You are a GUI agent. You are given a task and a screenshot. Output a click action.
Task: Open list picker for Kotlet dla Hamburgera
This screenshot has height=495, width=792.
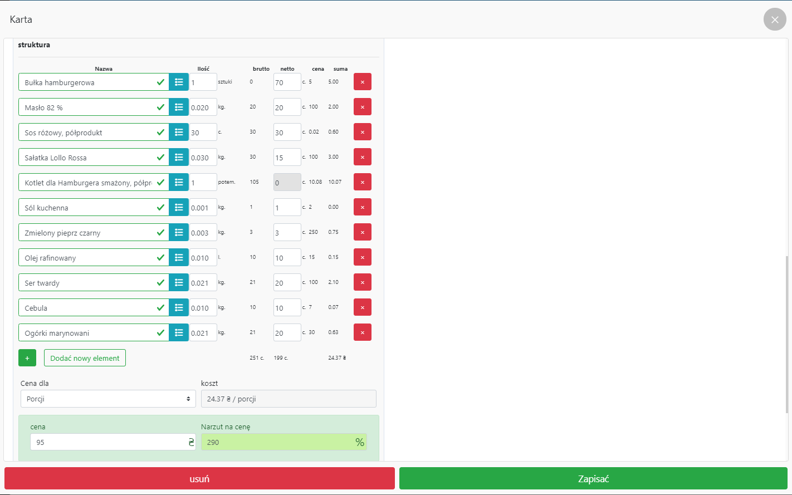pos(179,182)
